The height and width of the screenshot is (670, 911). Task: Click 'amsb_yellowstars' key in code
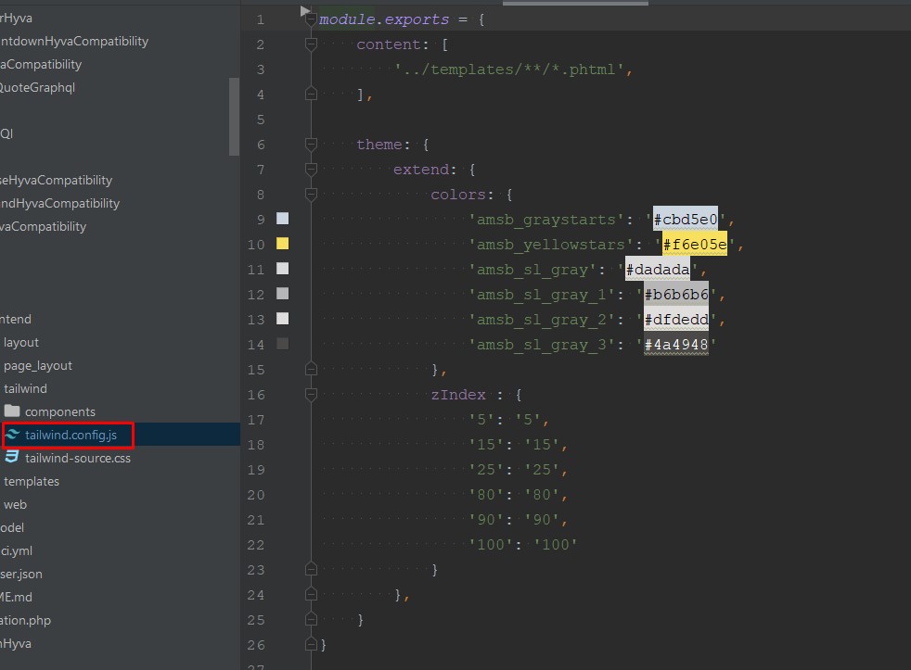tap(550, 245)
